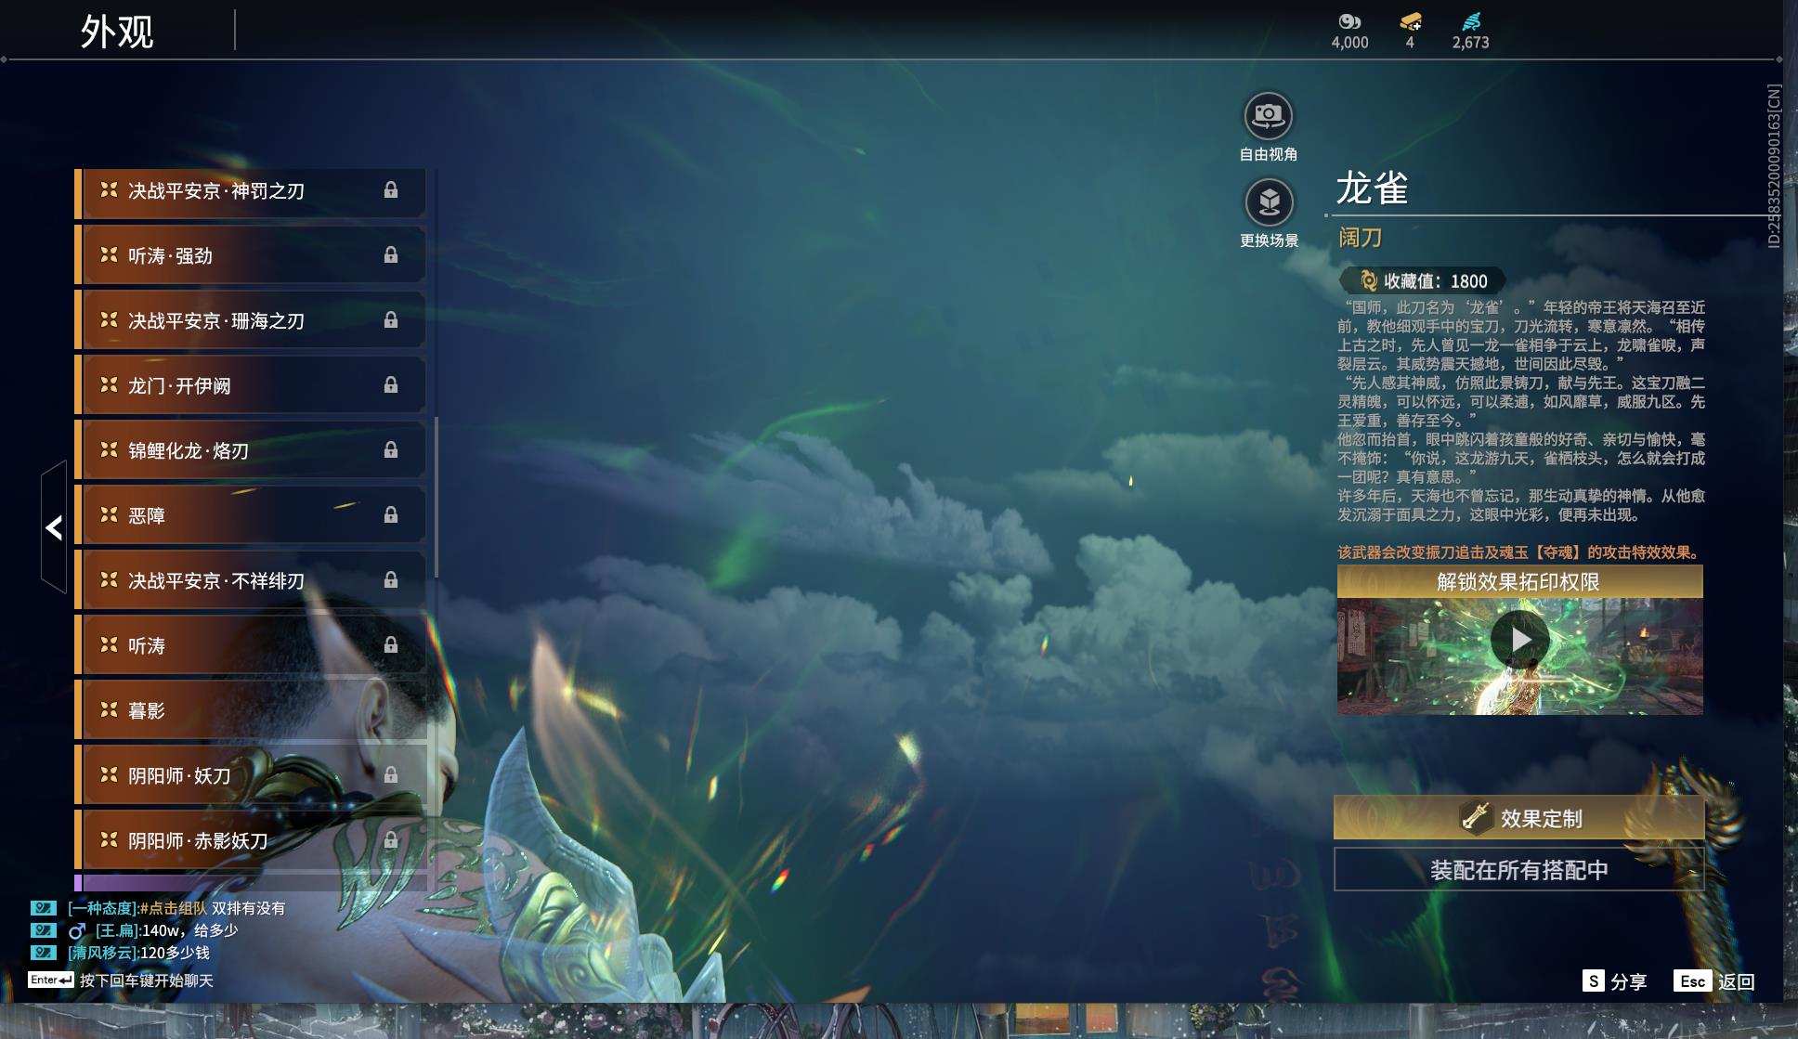Click the lock icon on 阴阳师·妖刀

(x=391, y=775)
